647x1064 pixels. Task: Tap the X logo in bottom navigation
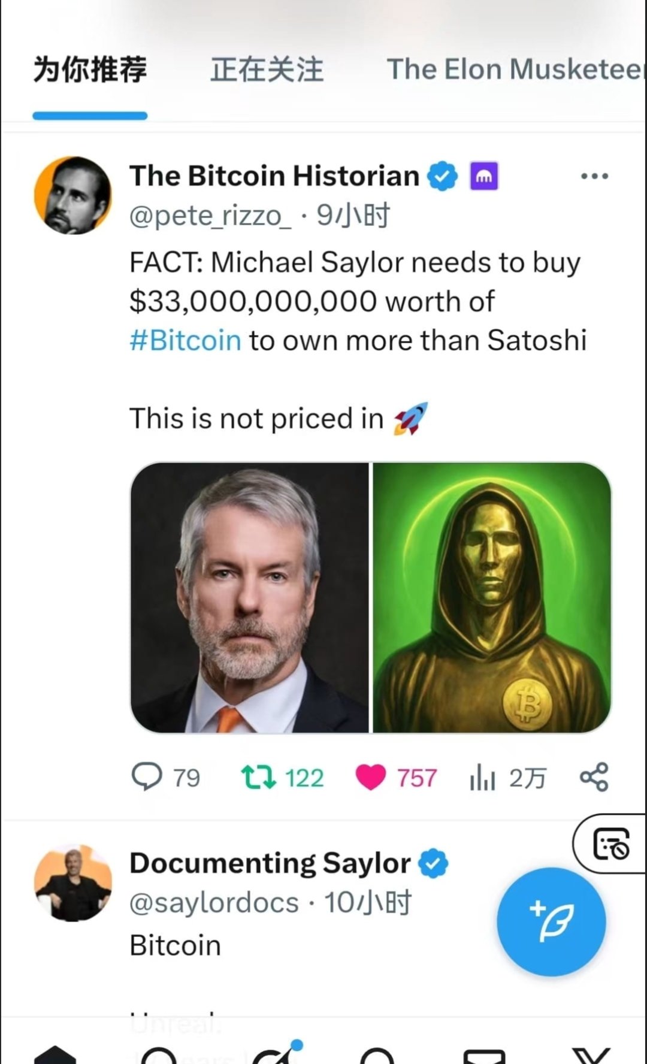[591, 1057]
